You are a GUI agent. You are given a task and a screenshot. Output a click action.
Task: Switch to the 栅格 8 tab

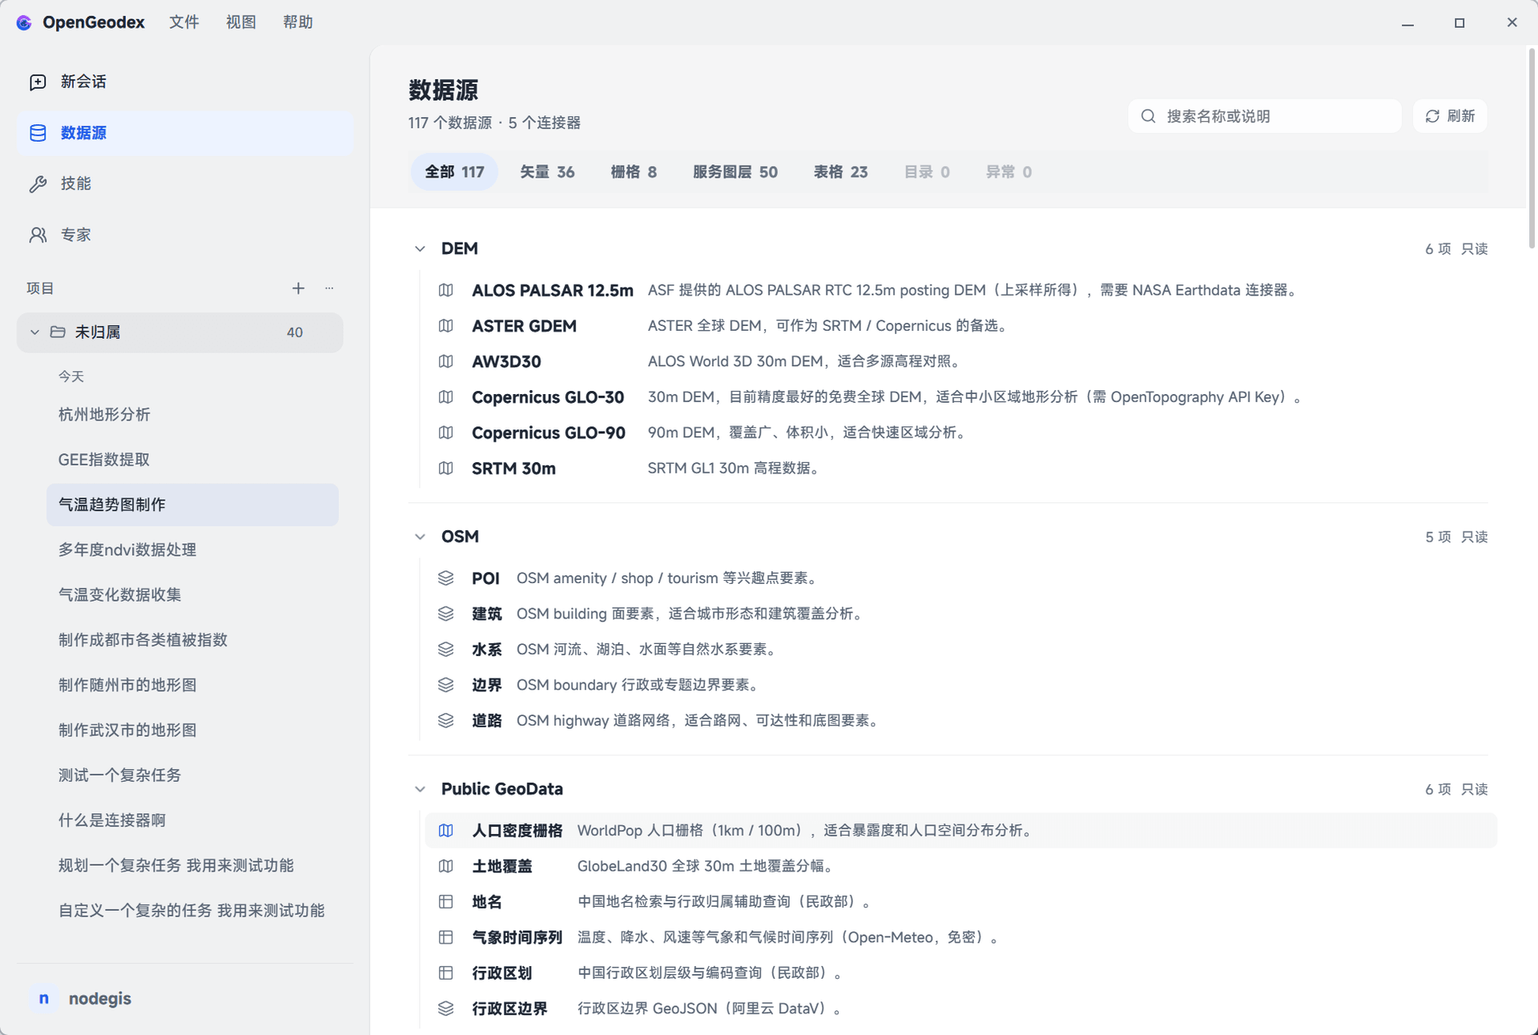click(634, 172)
